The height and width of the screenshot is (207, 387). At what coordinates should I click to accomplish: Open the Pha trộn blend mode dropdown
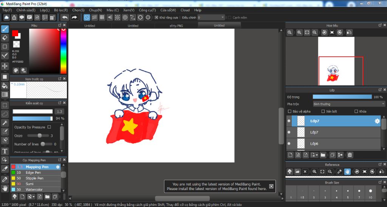349,104
